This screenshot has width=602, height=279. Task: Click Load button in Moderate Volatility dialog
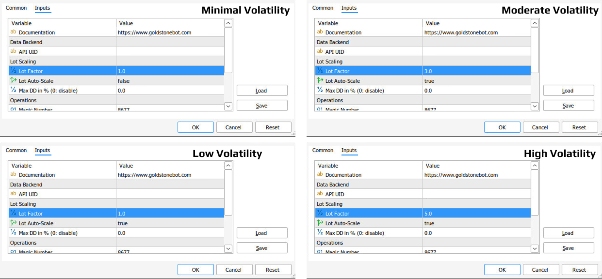(569, 91)
